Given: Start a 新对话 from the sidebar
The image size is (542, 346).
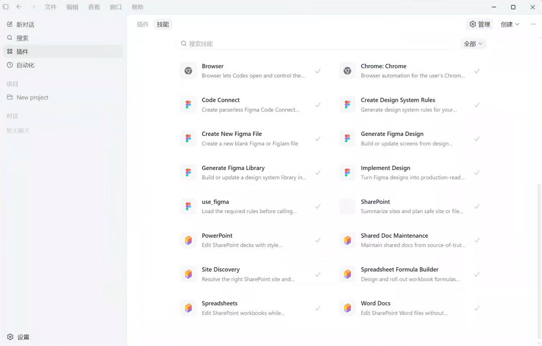Looking at the screenshot, I should pos(63,25).
